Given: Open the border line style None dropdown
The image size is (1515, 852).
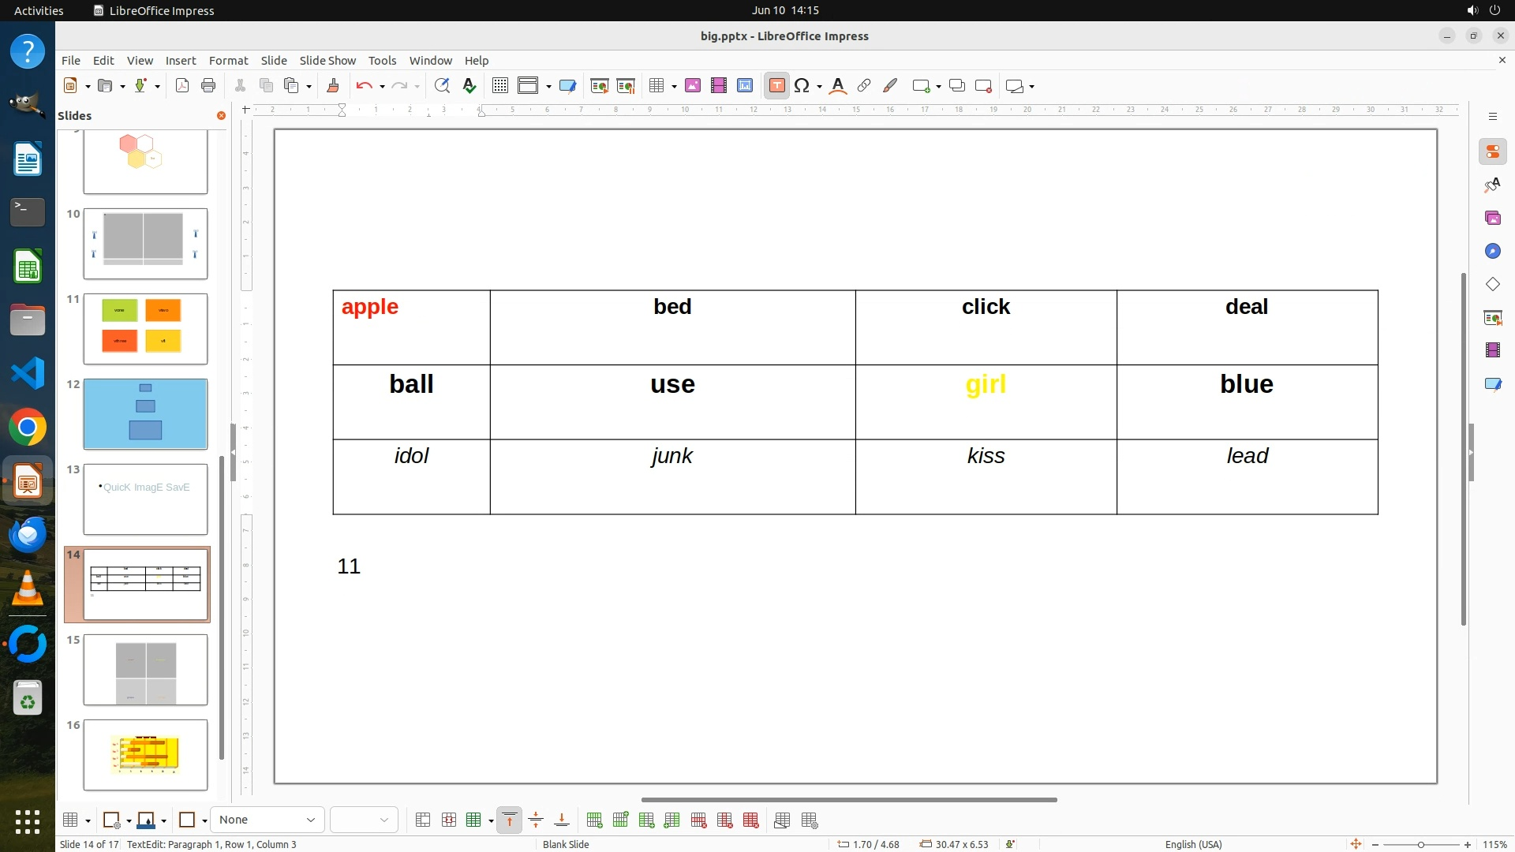Looking at the screenshot, I should pos(267,820).
